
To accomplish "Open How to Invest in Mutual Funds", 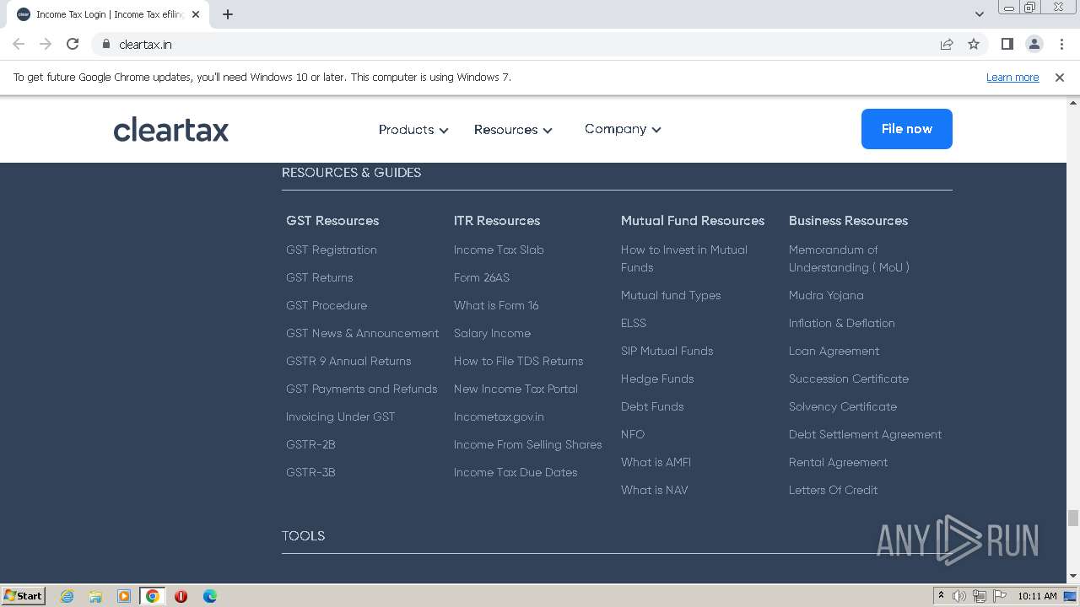I will pyautogui.click(x=684, y=258).
